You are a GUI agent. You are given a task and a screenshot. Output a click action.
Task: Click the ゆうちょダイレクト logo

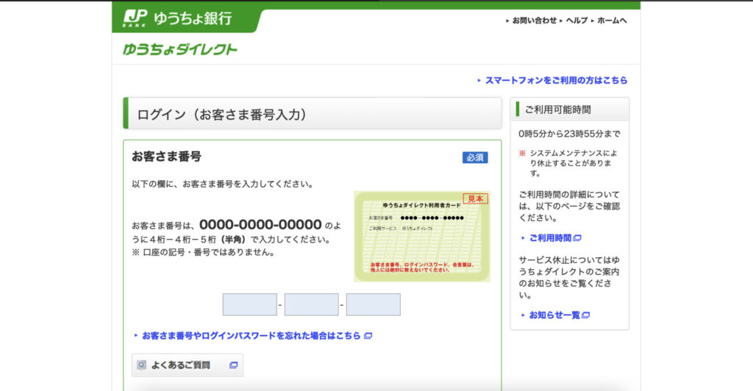click(x=180, y=49)
